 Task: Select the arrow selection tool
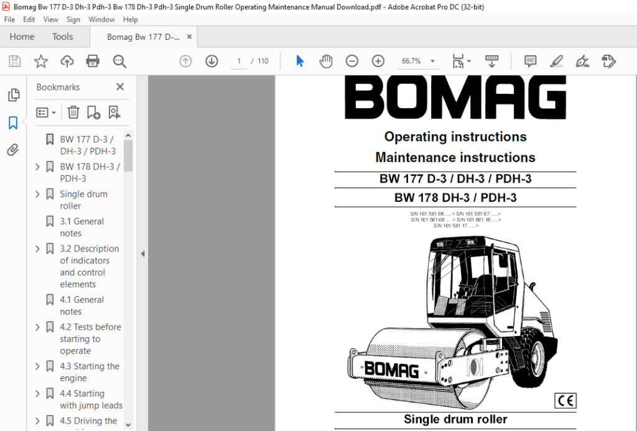tap(300, 61)
